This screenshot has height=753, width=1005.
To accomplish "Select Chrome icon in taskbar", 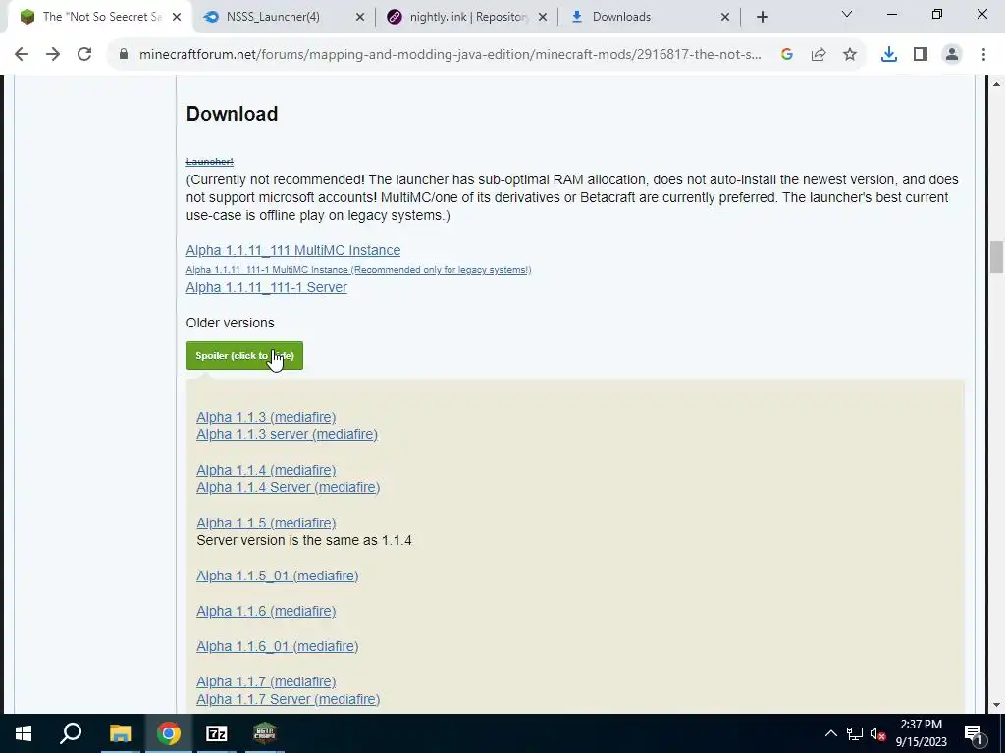I will 169,733.
